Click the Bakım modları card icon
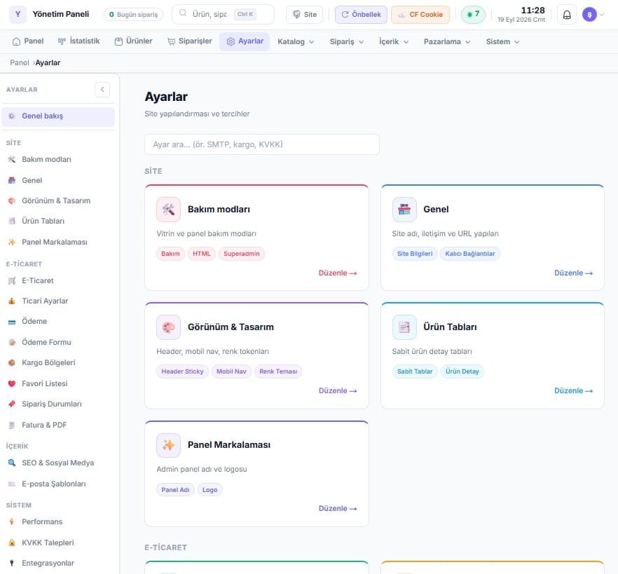This screenshot has width=618, height=574. [168, 210]
